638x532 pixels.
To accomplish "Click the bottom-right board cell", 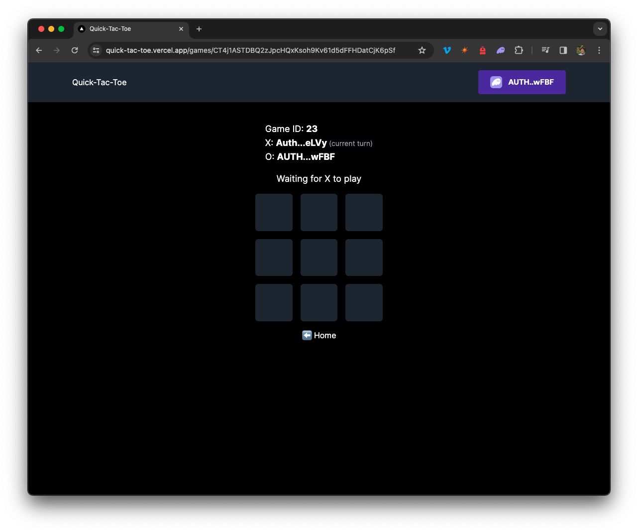I will [364, 302].
